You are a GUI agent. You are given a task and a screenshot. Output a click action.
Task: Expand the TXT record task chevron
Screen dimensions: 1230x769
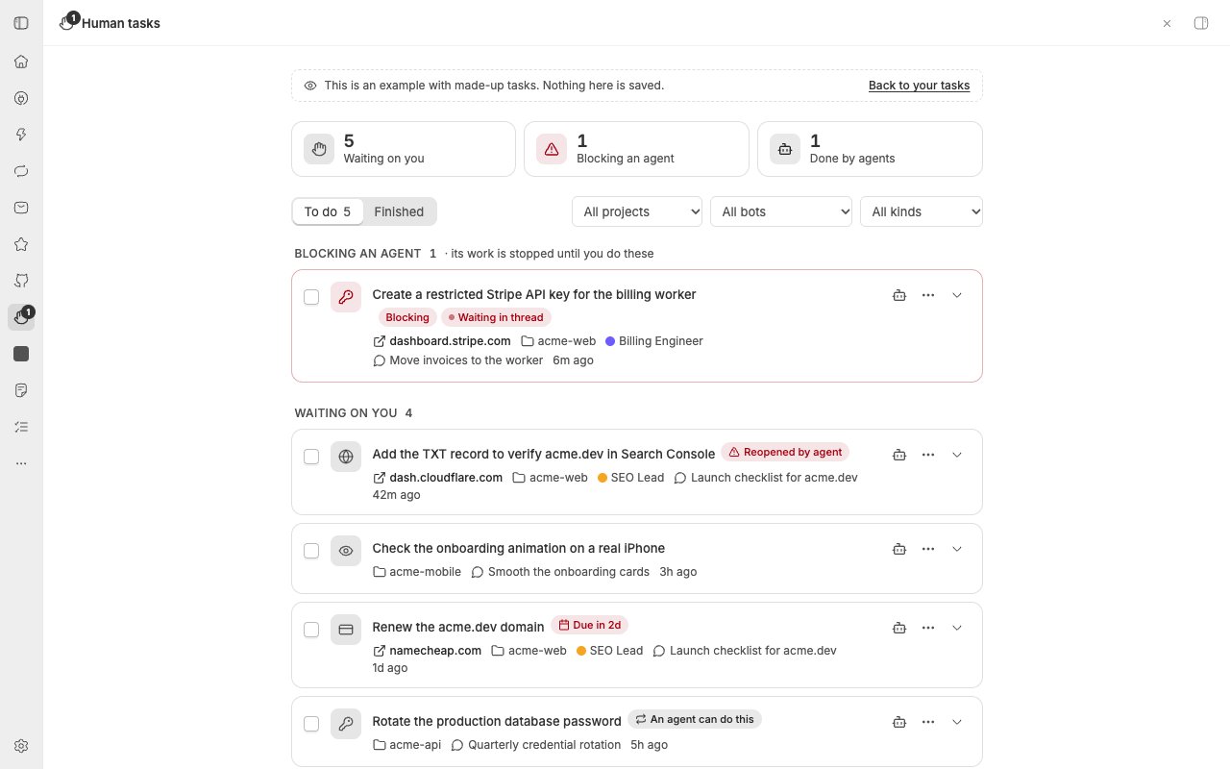coord(957,455)
